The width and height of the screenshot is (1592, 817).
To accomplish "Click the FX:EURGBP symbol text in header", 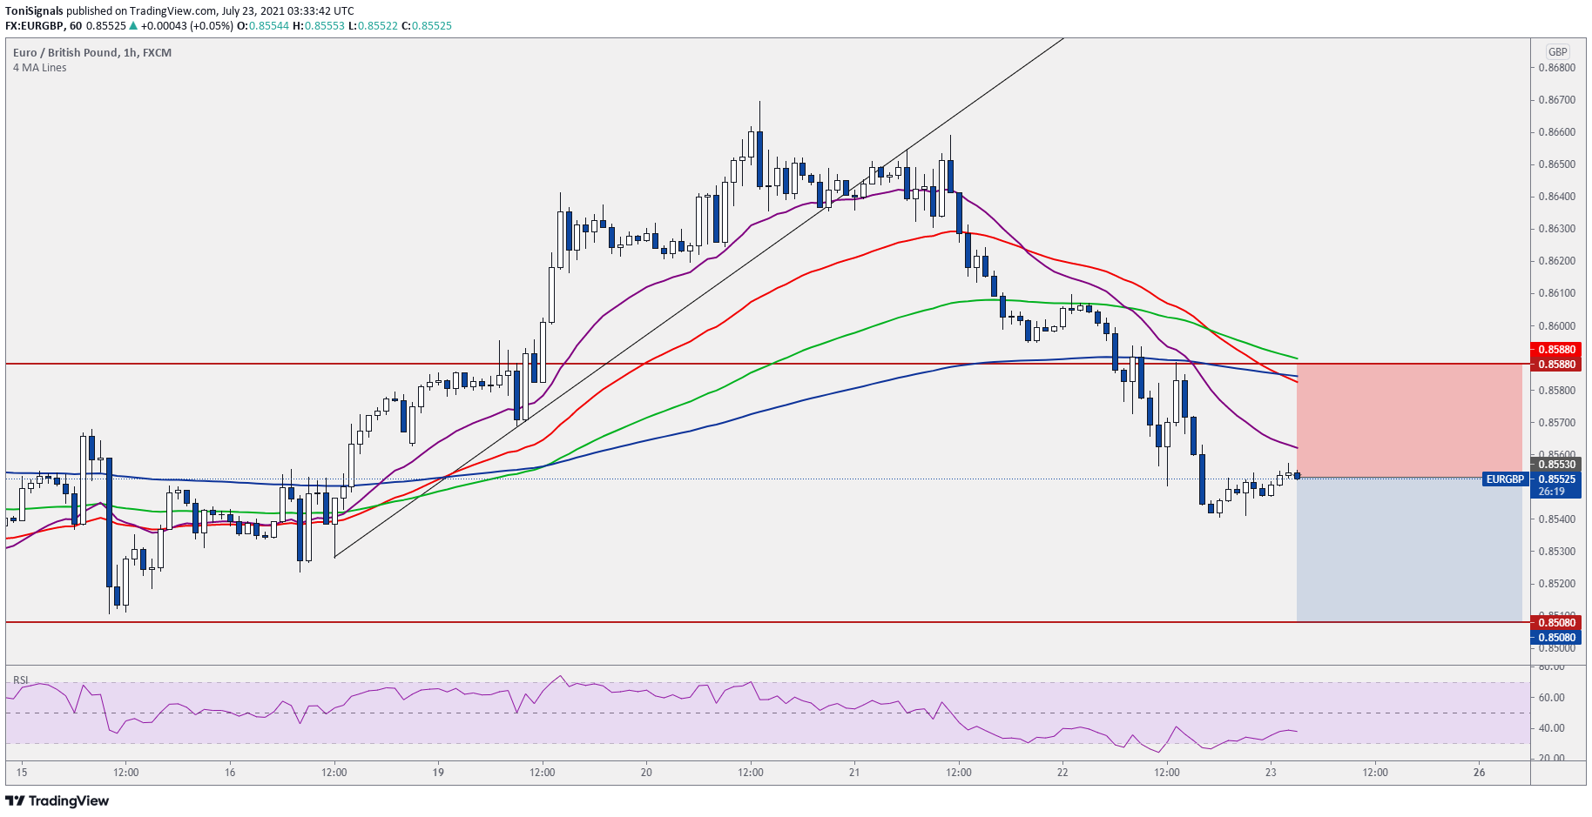I will [34, 26].
